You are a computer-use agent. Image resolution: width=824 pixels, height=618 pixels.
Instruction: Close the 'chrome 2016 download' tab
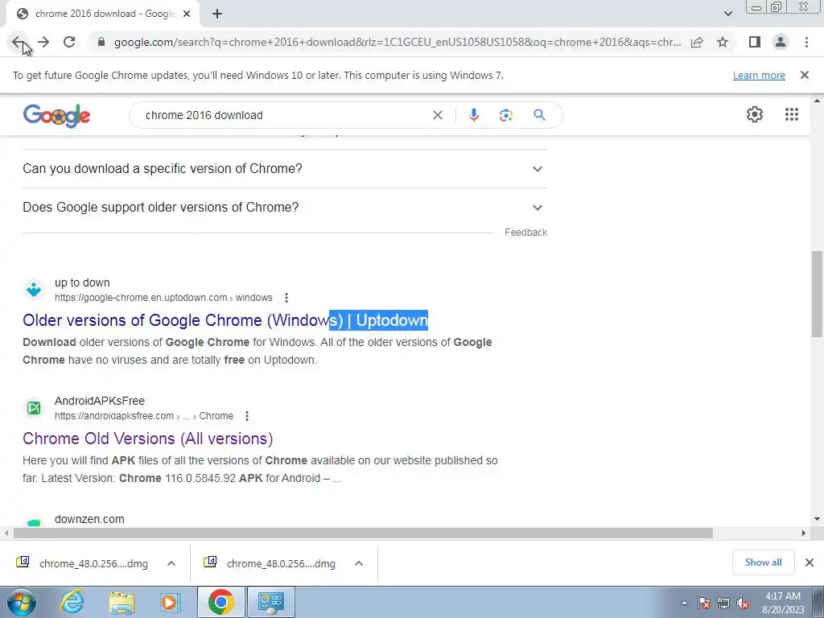[x=187, y=14]
